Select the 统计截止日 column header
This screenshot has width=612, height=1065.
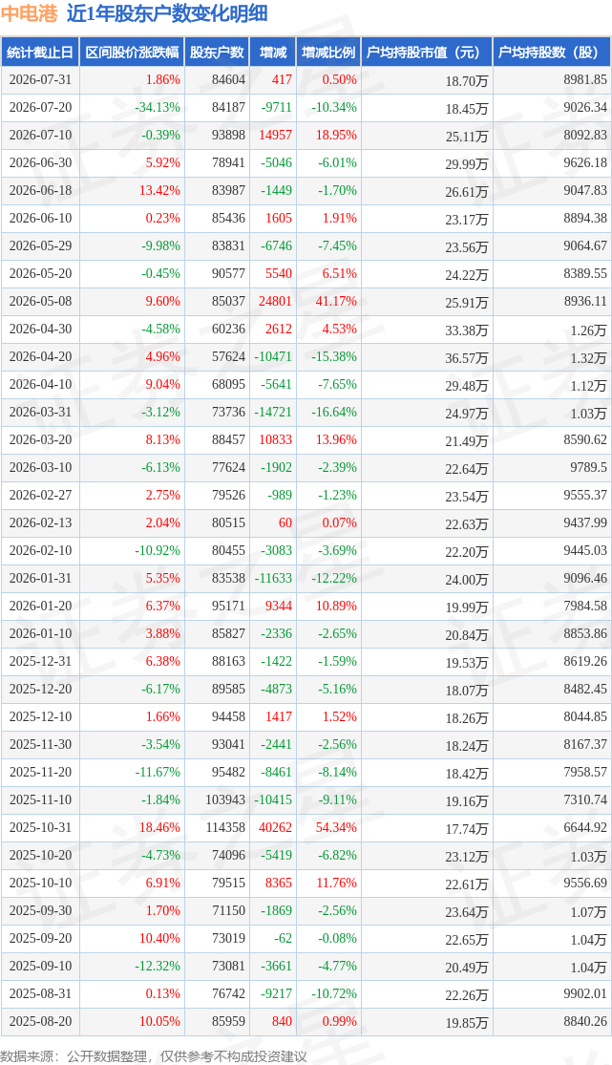(39, 53)
